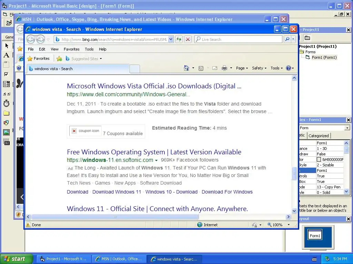Click the warning icon beside Done

pyautogui.click(x=28, y=225)
